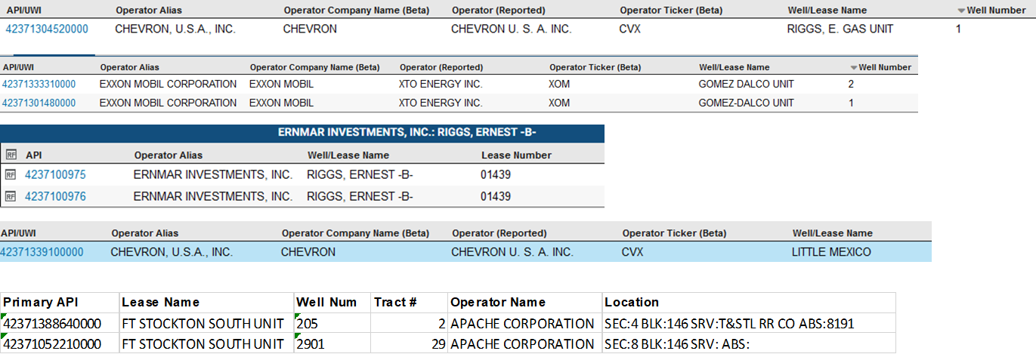Select EXXON MOBIL CORPORATION alias for API 42371333310000

pos(168,85)
